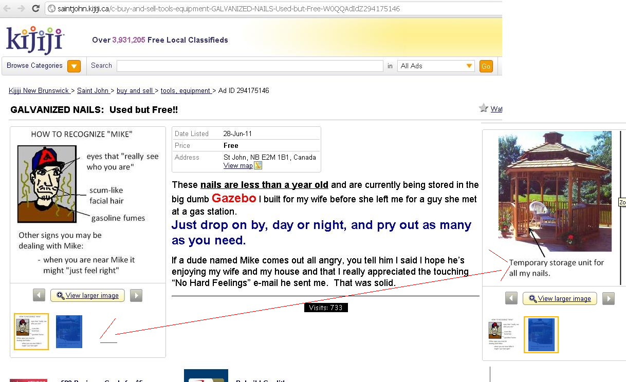Open buy and sell breadcrumb link
The width and height of the screenshot is (626, 382).
coord(135,91)
